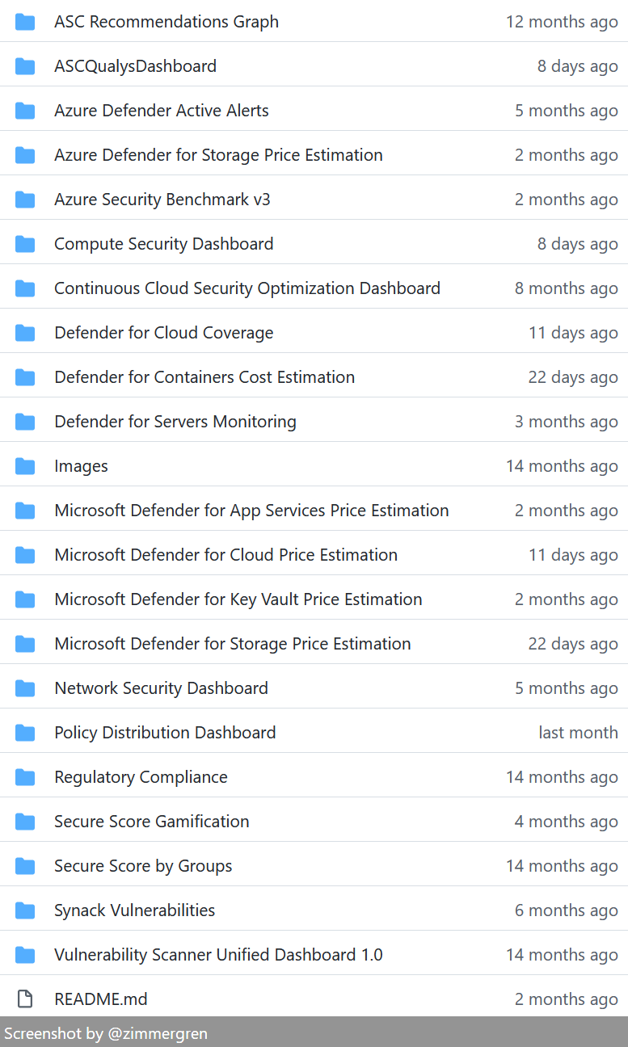Click folder icon beside Secure Score Gamification
628x1047 pixels.
(25, 822)
